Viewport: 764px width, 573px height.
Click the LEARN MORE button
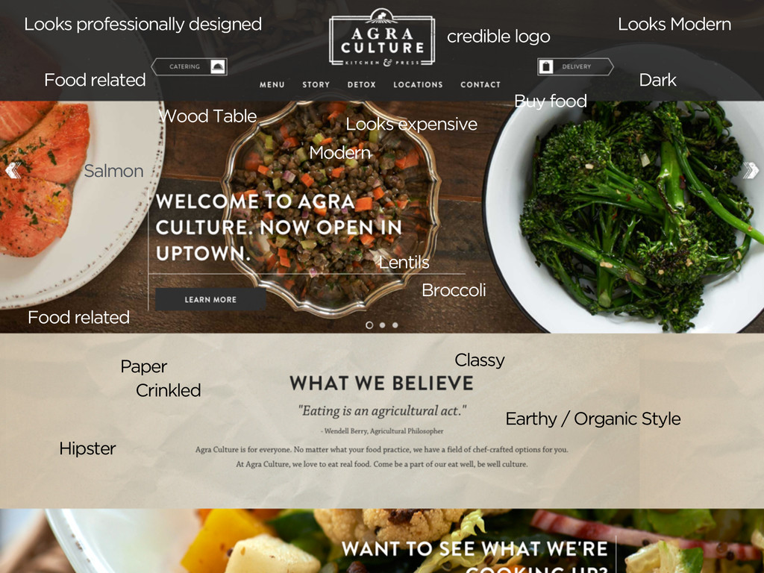pyautogui.click(x=210, y=299)
